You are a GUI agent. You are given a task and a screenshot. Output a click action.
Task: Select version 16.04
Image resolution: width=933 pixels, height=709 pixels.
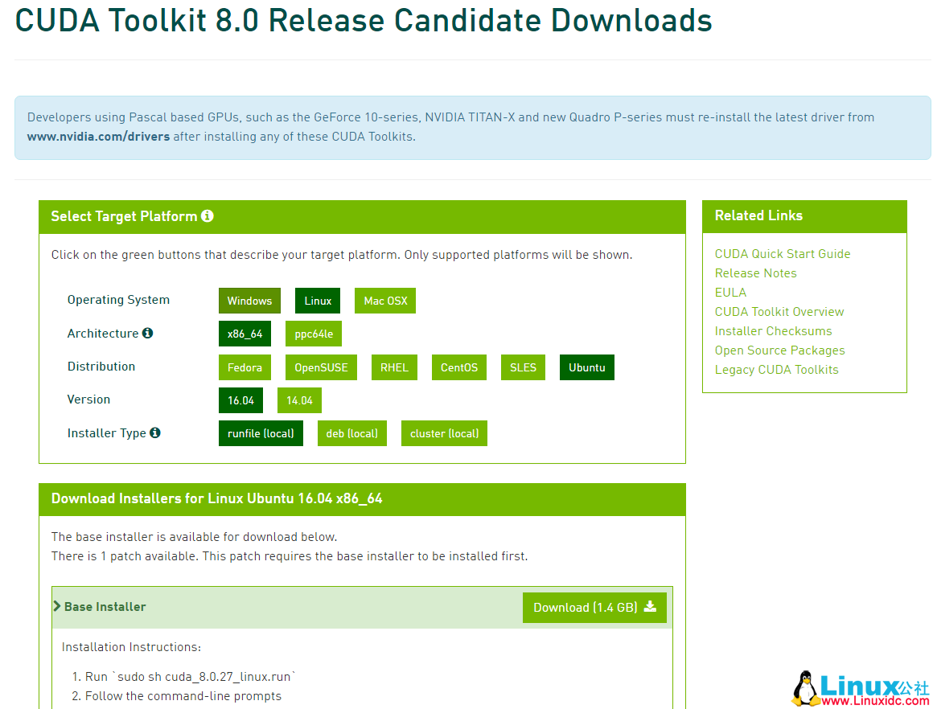240,400
